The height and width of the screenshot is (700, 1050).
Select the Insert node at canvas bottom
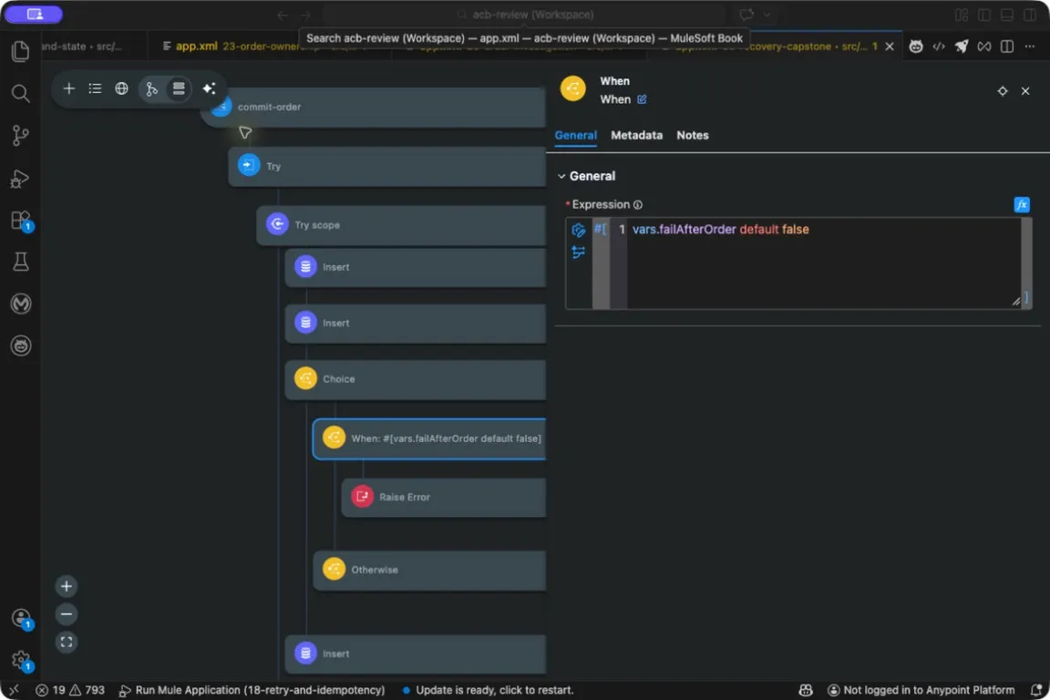pos(416,654)
